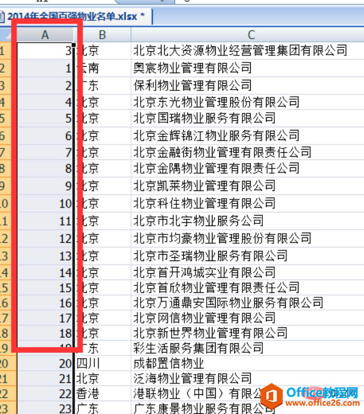
Task: Select cell A23 containing 23
Action: [x=45, y=408]
